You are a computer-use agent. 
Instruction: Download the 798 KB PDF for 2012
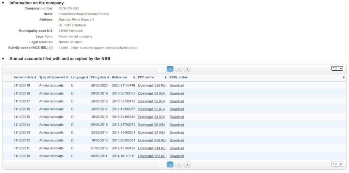click(152, 140)
